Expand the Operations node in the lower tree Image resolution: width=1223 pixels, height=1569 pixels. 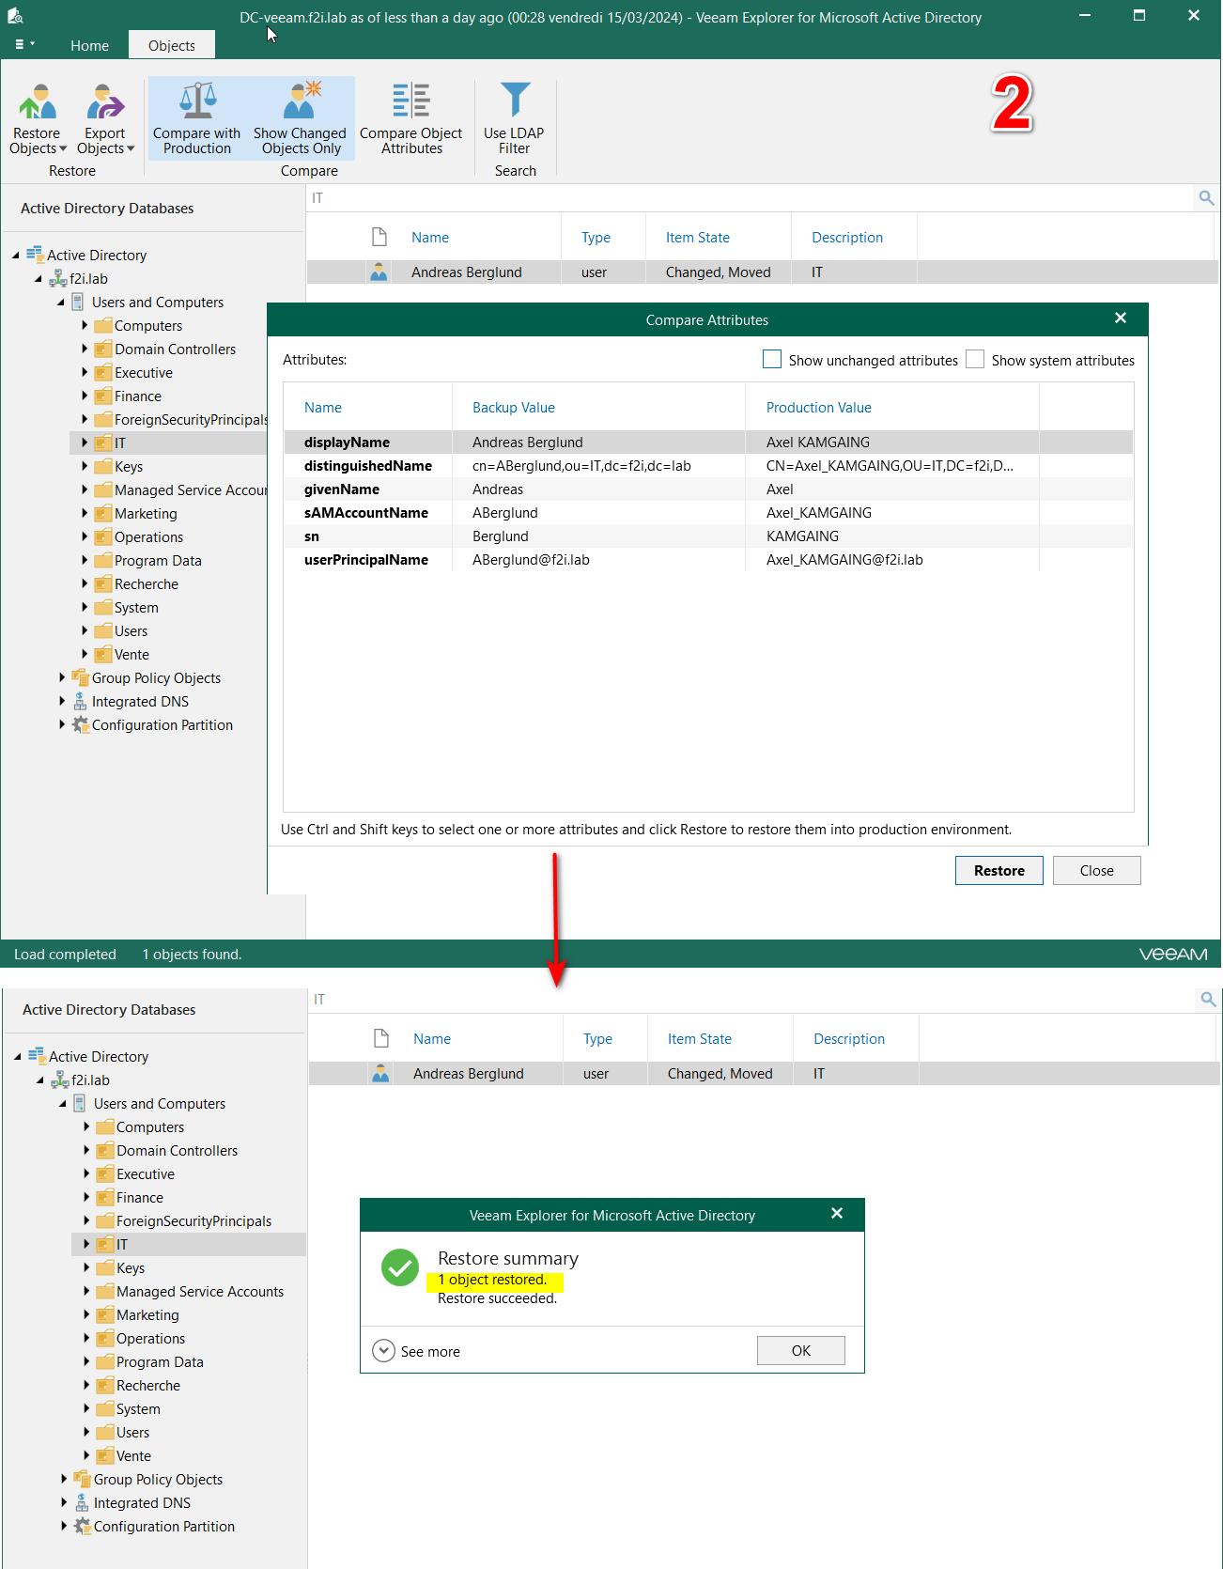(86, 1338)
